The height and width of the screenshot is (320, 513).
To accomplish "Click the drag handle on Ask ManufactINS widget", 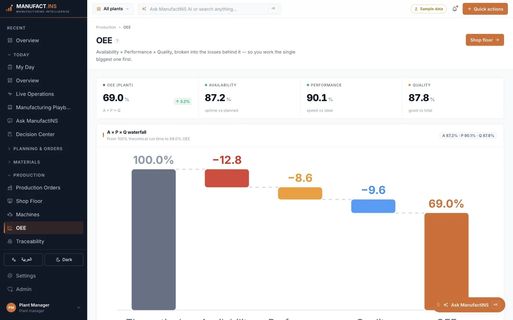I will point(438,305).
